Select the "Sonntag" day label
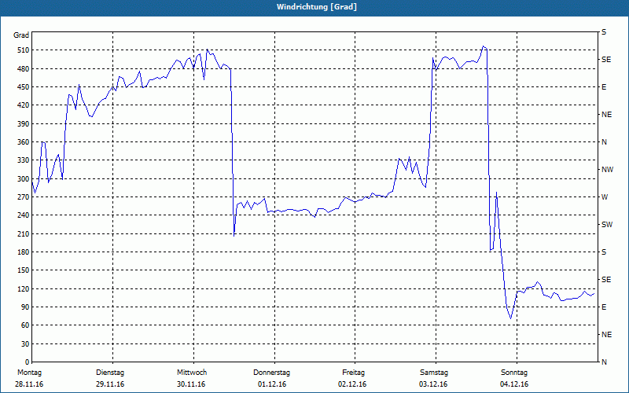Image resolution: width=629 pixels, height=393 pixels. click(x=514, y=373)
